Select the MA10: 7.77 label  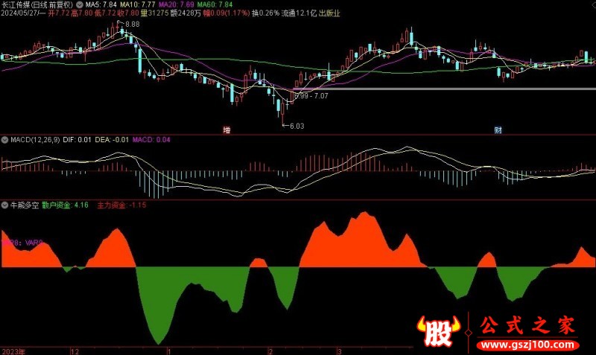(137, 5)
